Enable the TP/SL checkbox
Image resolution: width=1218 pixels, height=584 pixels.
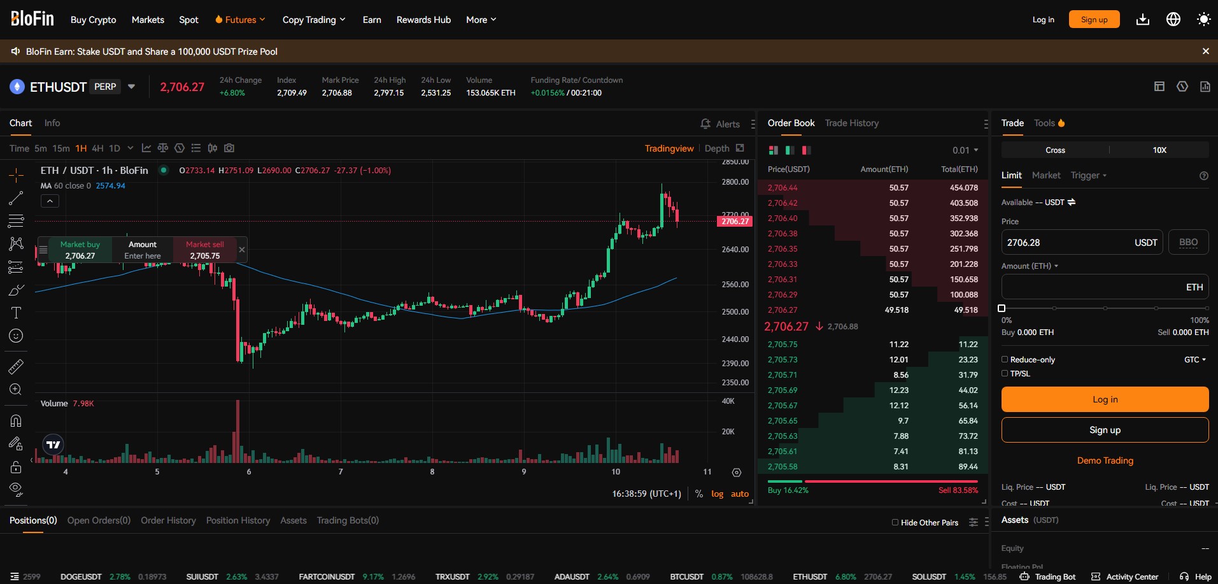[x=1005, y=374]
